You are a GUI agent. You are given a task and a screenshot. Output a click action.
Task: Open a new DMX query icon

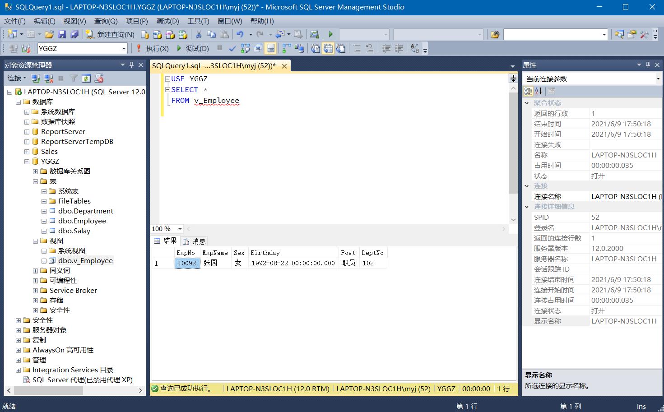[170, 34]
